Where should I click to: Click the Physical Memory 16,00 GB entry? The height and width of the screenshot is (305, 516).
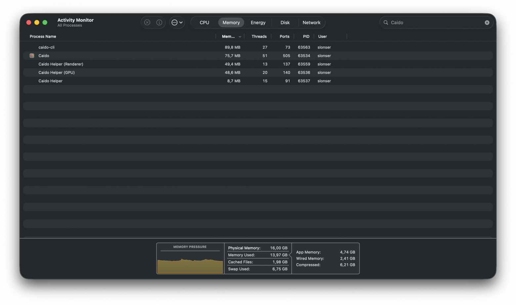(258, 248)
